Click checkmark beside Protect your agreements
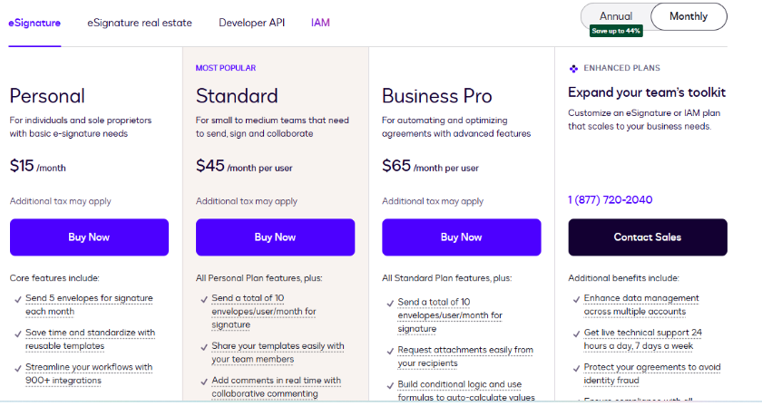Screen dimensions: 762x406 pyautogui.click(x=577, y=367)
